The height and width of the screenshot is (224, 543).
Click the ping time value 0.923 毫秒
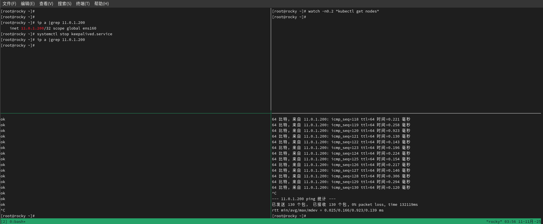coord(399,131)
